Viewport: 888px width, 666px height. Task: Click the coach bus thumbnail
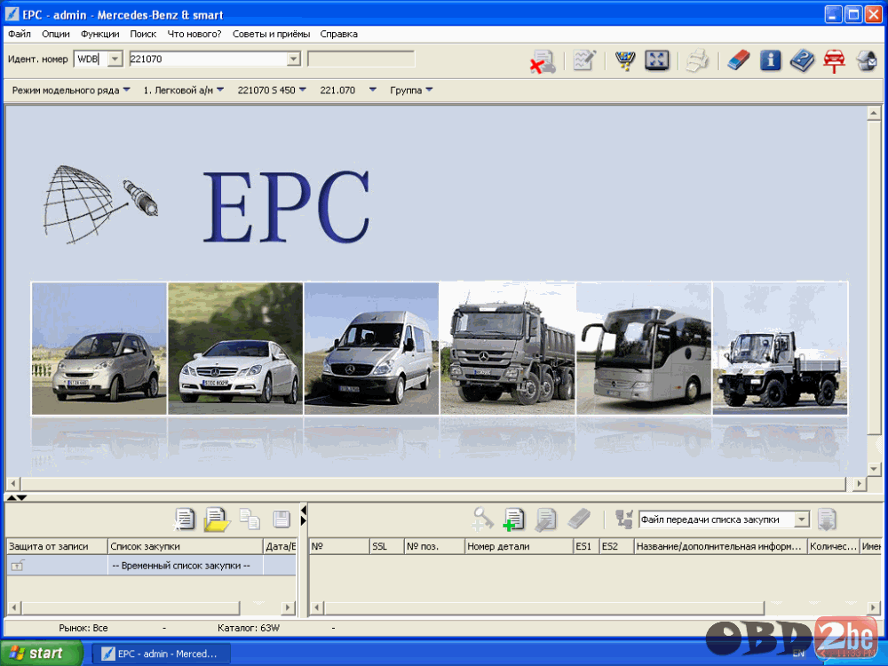point(644,348)
